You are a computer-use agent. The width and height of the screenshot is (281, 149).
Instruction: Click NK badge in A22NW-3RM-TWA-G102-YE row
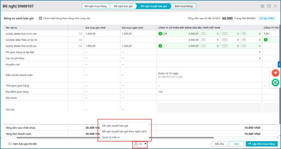click(244, 40)
